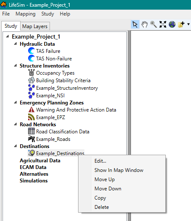
Task: Click the Occupancy Types icon
Action: click(31, 73)
